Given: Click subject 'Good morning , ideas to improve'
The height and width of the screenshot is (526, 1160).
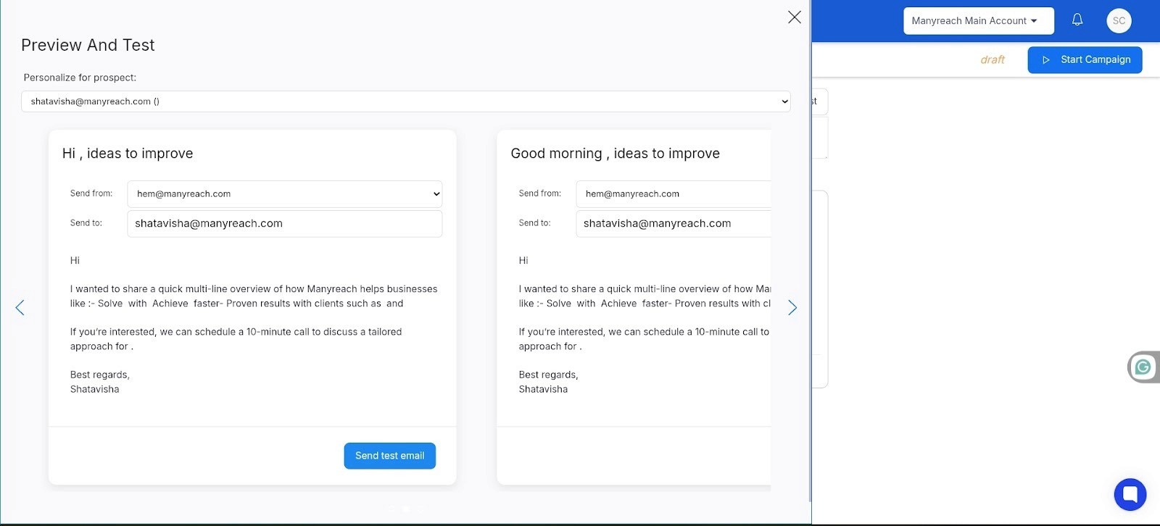Looking at the screenshot, I should [616, 154].
